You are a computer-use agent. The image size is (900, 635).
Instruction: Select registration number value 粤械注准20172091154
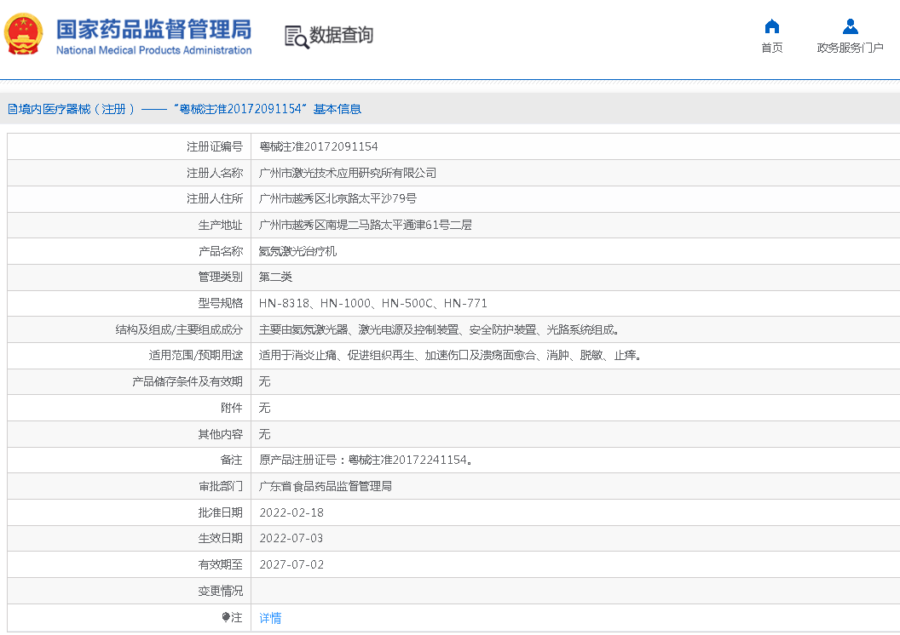click(319, 146)
